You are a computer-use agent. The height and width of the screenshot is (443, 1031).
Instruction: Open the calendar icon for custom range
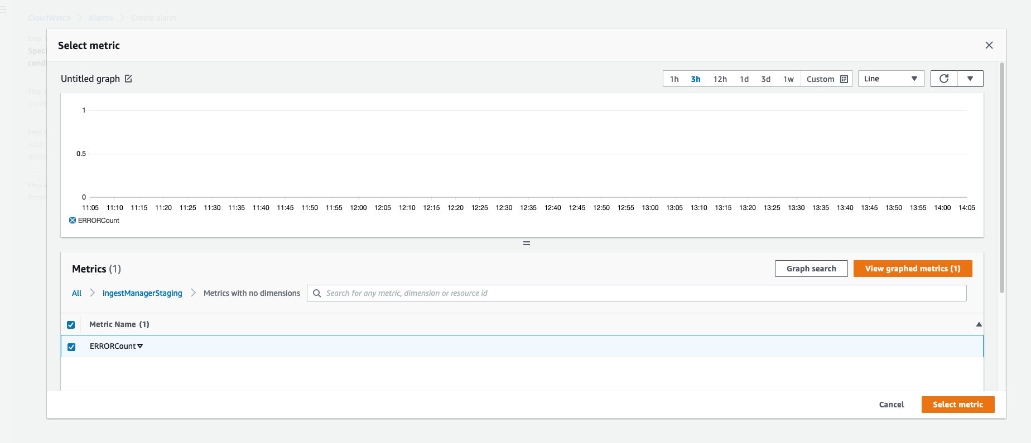(844, 79)
